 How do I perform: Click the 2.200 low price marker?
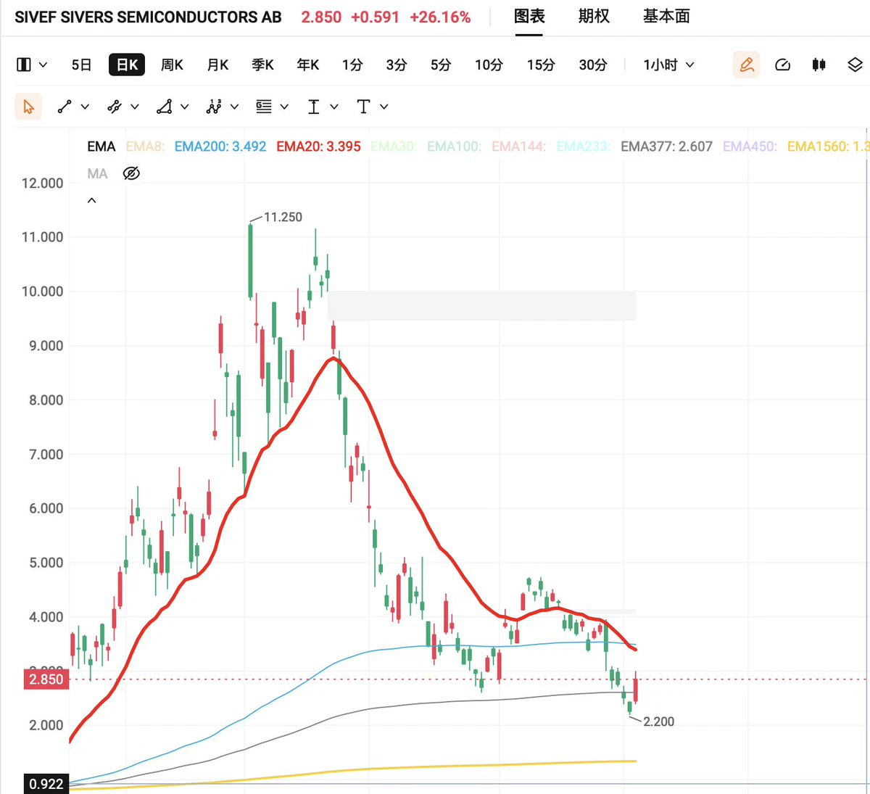coord(658,721)
